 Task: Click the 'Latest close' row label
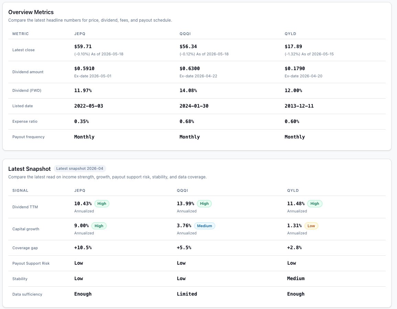point(23,50)
